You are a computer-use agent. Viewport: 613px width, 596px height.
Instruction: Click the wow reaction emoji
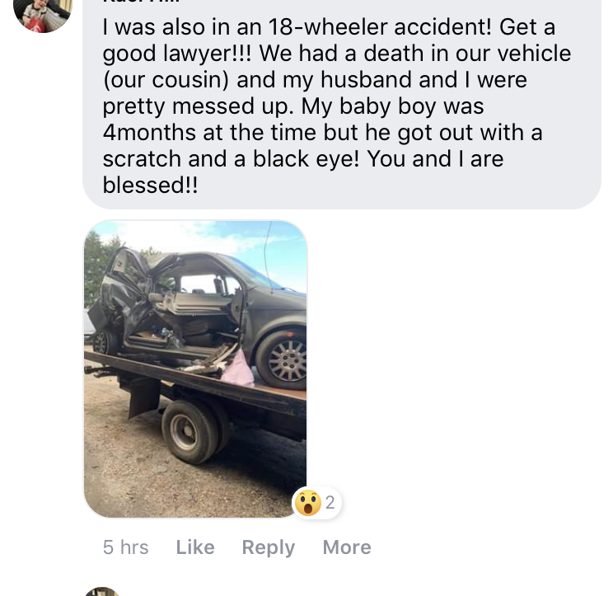(307, 503)
